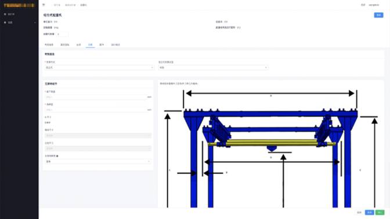The height and width of the screenshot is (219, 390).
Task: Click the second sidebar item's circle icon
Action: (5, 23)
